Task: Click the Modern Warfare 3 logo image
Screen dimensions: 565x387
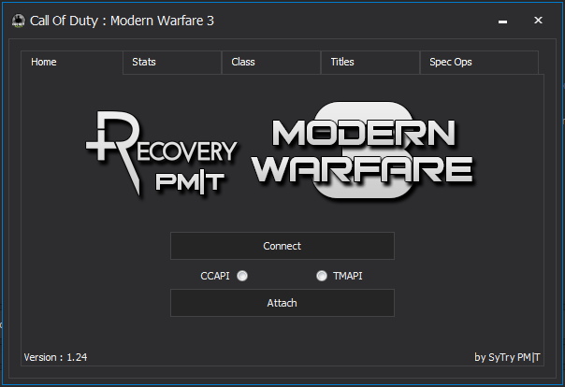Action: tap(362, 150)
